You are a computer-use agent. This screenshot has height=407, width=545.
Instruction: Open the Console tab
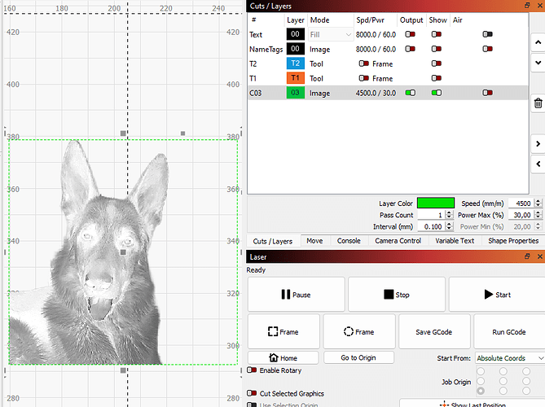pyautogui.click(x=349, y=241)
